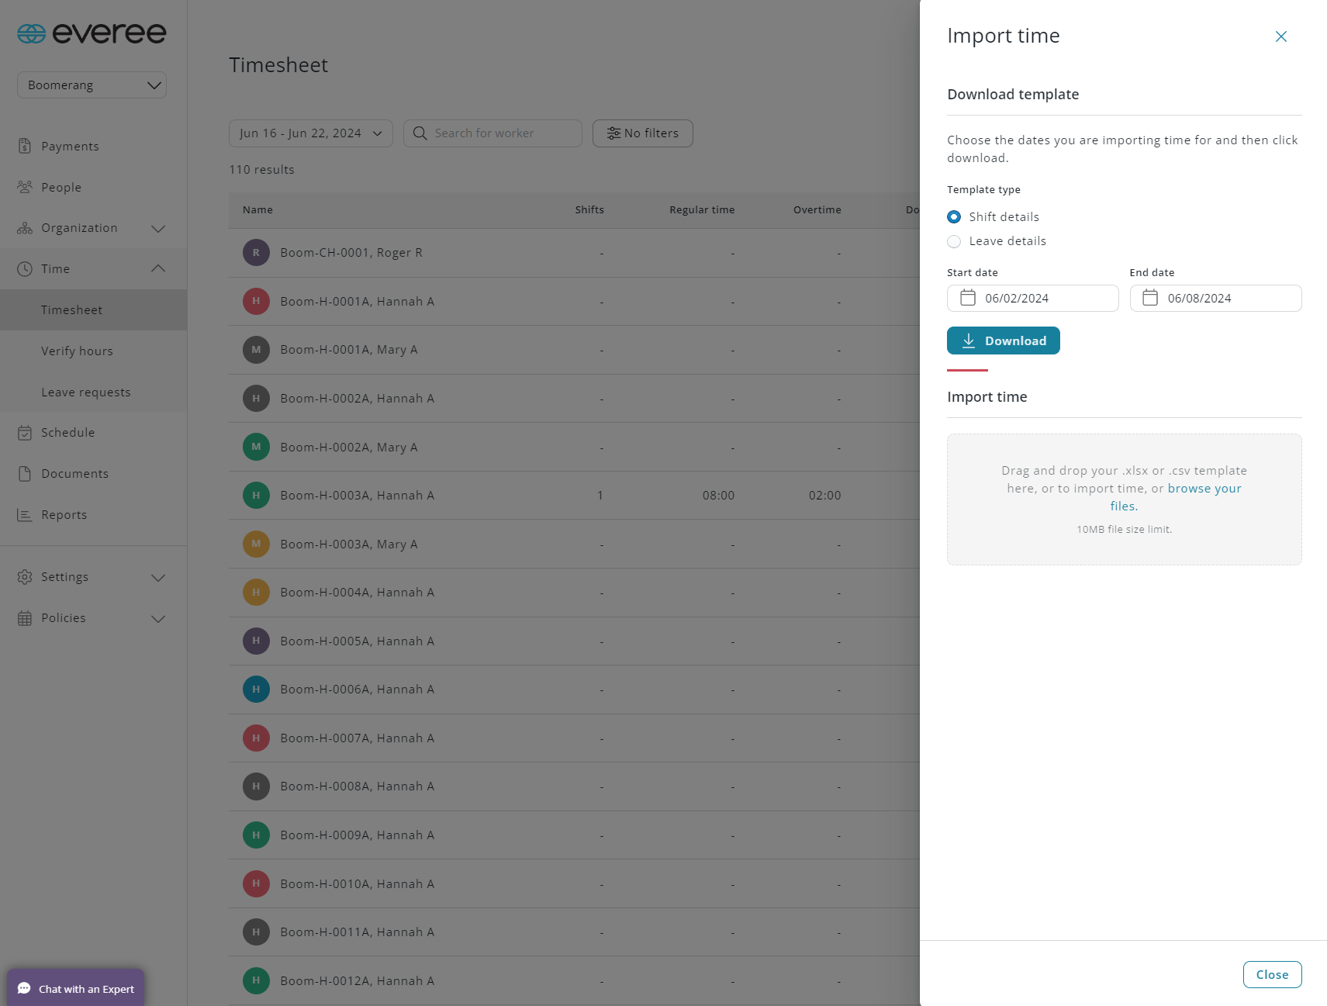The height and width of the screenshot is (1006, 1327).
Task: Click the Documents icon in sidebar
Action: [x=25, y=474]
